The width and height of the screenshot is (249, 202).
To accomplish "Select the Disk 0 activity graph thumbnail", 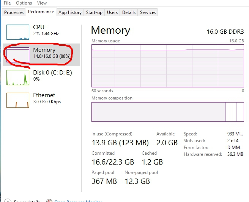I will click(18, 78).
